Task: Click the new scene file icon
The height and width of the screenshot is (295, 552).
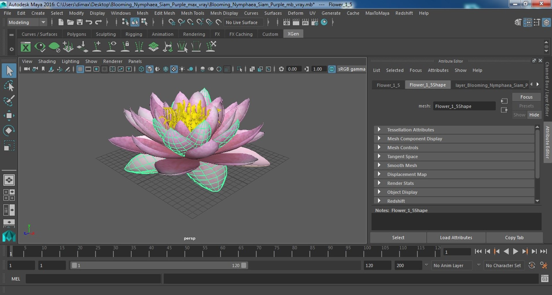Action: point(61,22)
